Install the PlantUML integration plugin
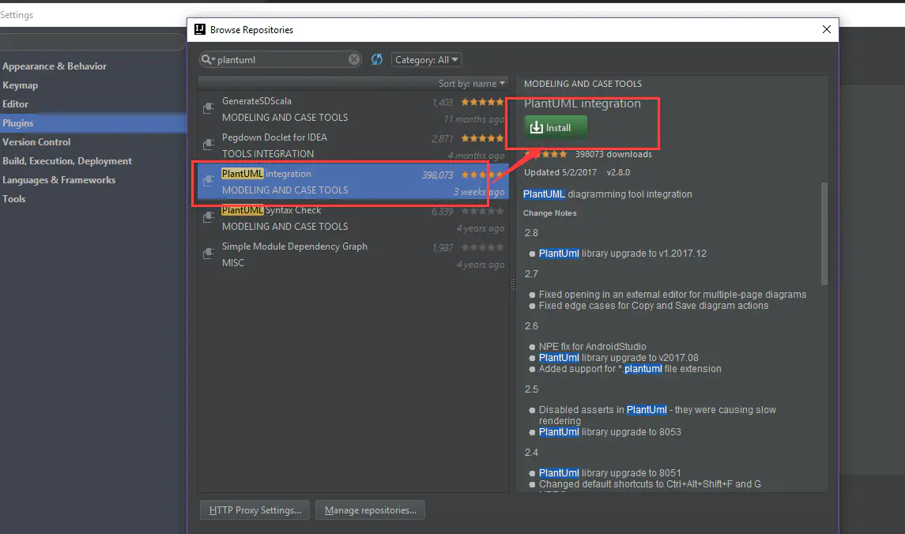Viewport: 905px width, 534px height. [555, 127]
